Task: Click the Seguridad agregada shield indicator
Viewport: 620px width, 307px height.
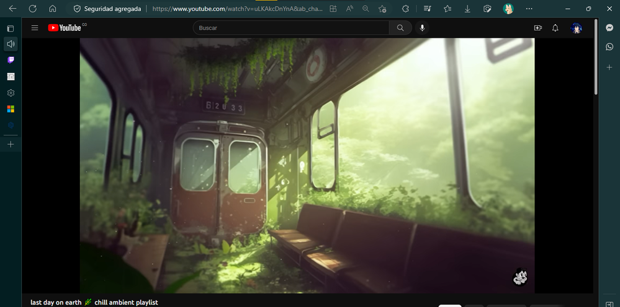Action: [107, 9]
